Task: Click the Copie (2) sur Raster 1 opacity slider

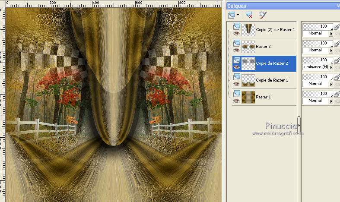Action: tap(318, 26)
